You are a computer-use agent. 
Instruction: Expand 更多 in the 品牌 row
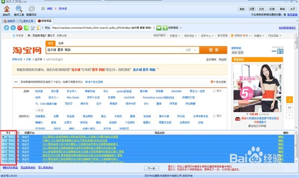[217, 91]
